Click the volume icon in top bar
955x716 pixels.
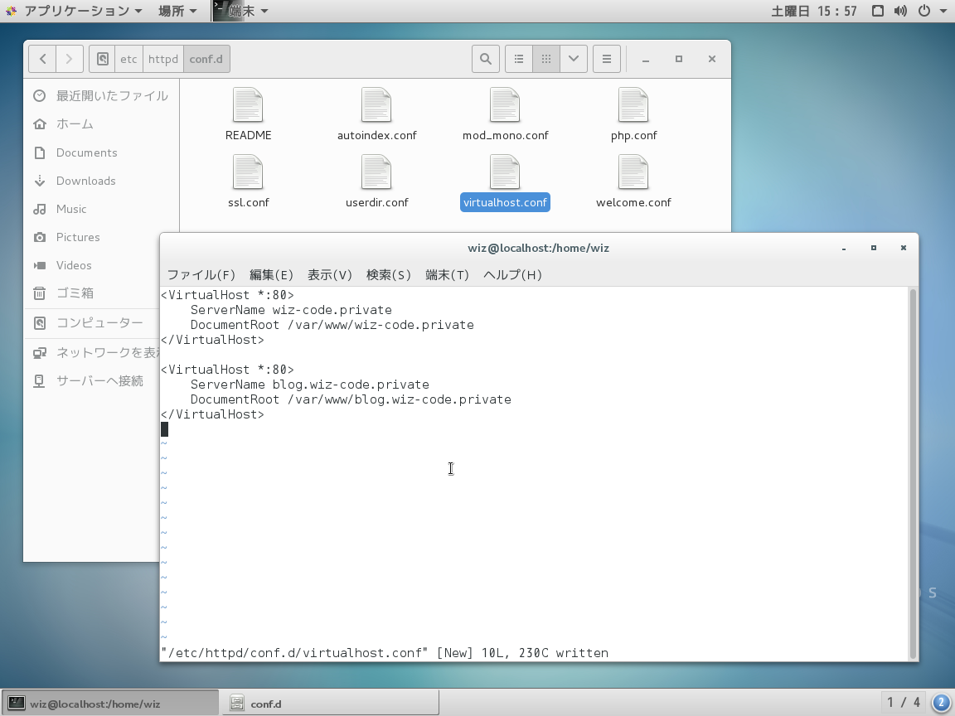tap(900, 11)
